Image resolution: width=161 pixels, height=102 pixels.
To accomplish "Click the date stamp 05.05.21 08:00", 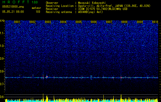I will tap(13, 12).
